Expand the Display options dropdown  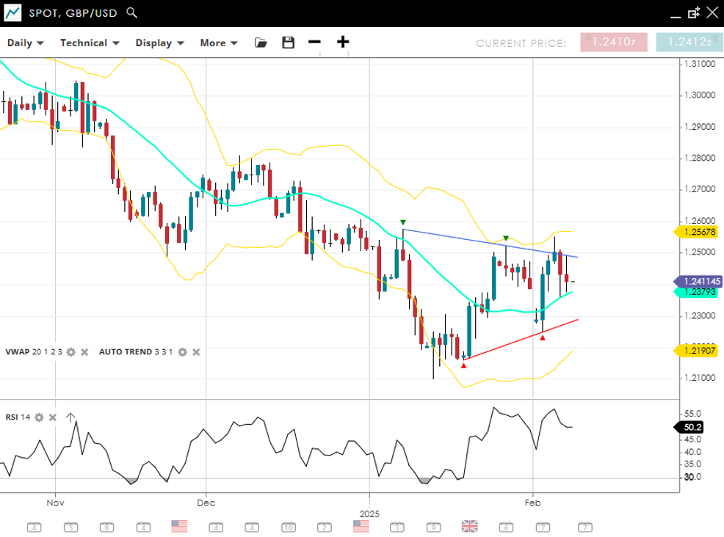tap(159, 43)
